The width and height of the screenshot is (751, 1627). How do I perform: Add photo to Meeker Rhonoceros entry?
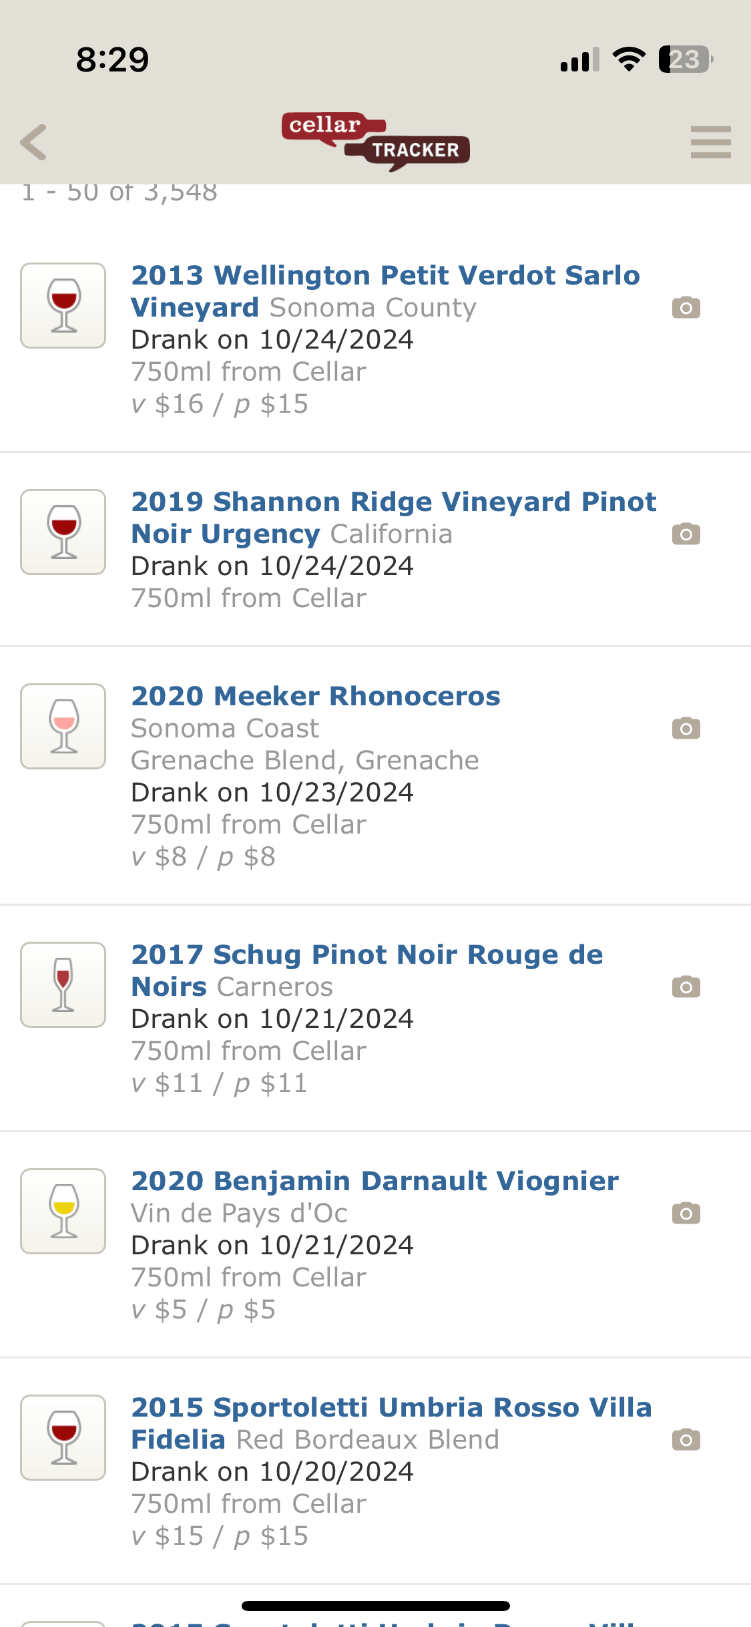point(686,729)
